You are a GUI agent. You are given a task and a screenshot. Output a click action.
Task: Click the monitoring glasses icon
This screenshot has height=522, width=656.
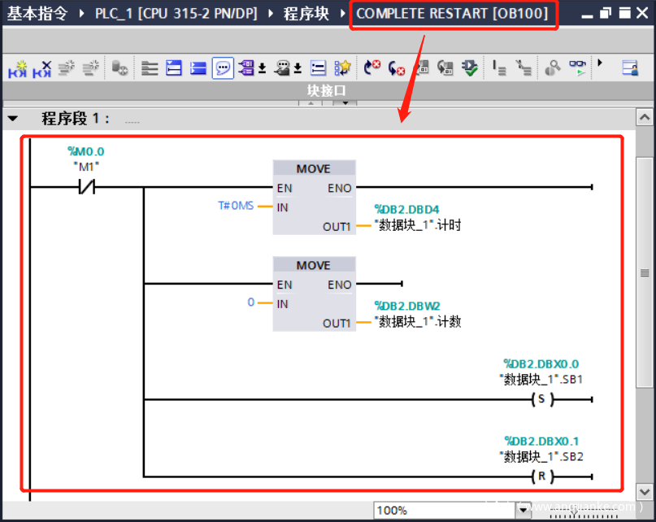(x=577, y=68)
